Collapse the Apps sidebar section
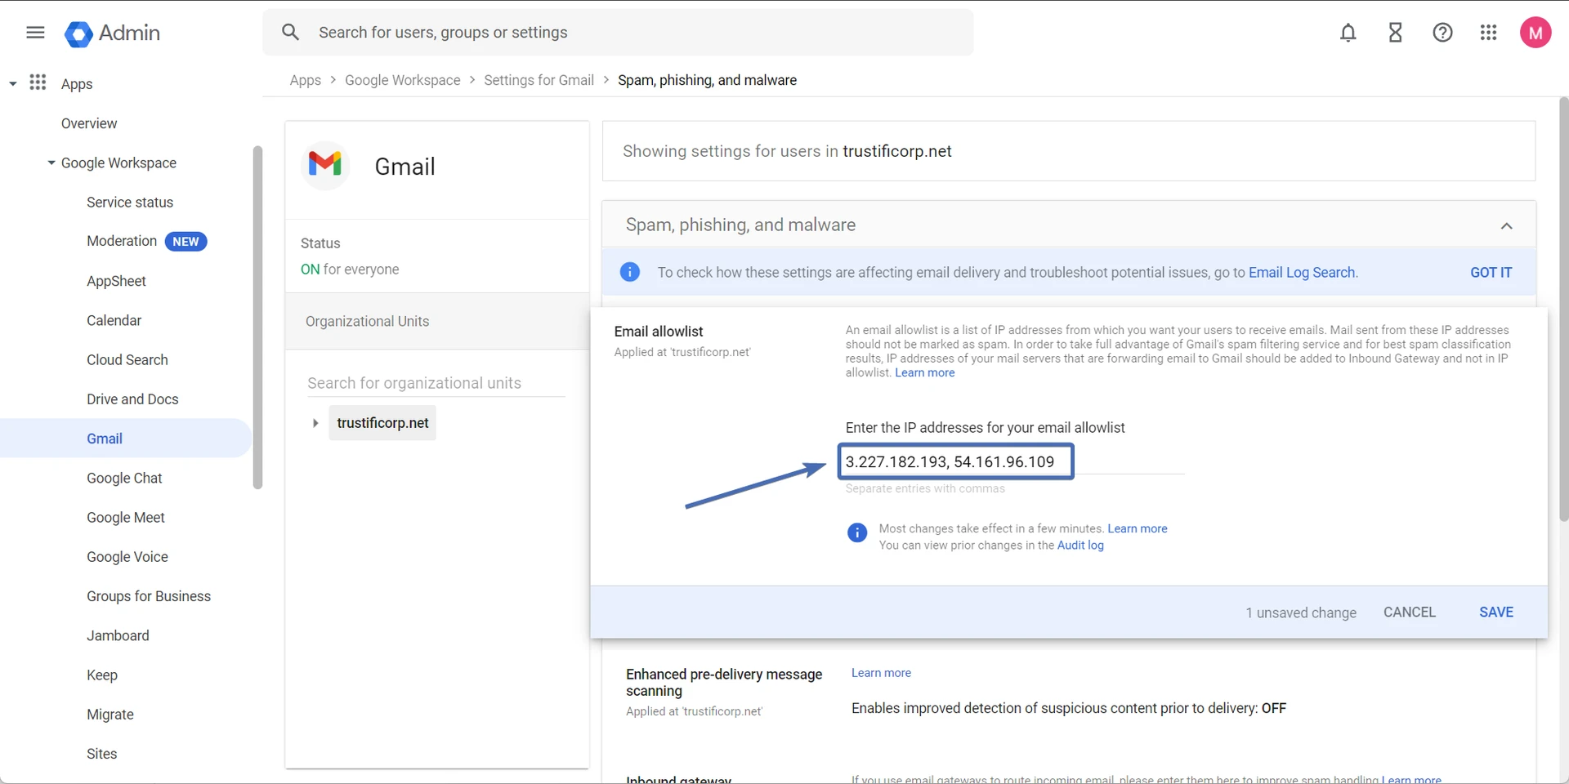The height and width of the screenshot is (784, 1569). tap(12, 83)
